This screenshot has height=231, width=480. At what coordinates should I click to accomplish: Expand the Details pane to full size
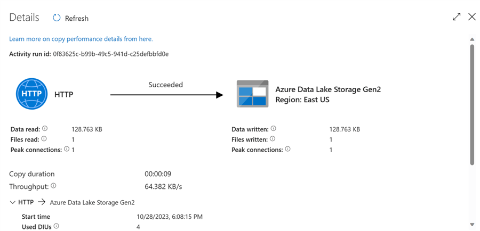457,17
